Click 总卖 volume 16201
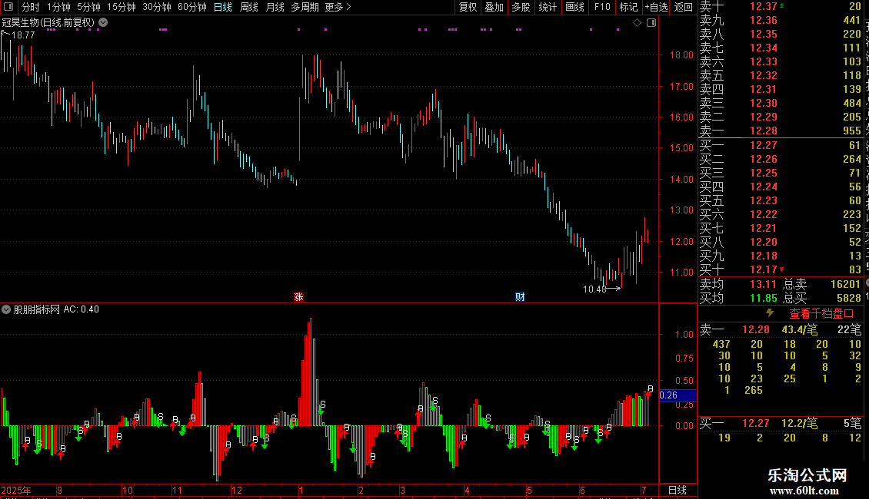The width and height of the screenshot is (869, 499). tap(845, 284)
